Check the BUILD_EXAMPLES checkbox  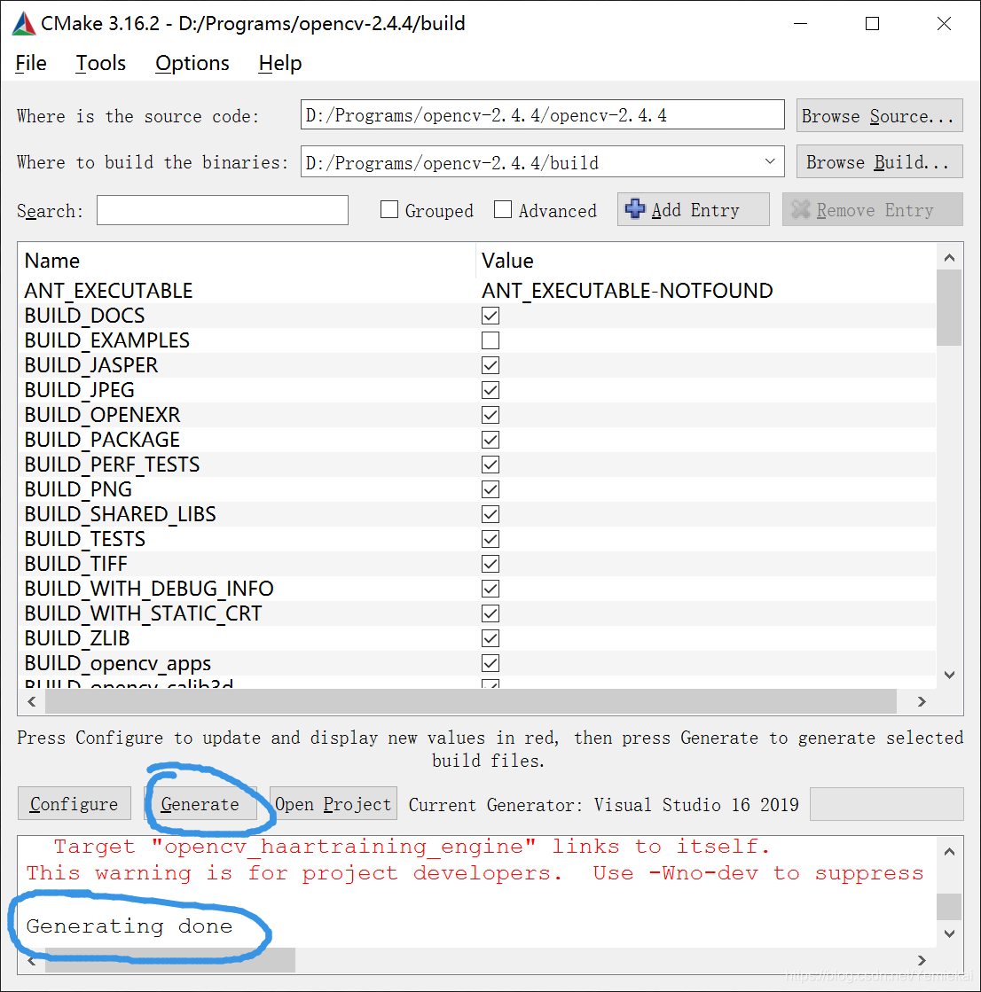(490, 340)
